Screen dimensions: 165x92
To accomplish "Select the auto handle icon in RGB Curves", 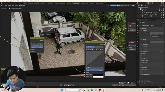I will 87,68.
